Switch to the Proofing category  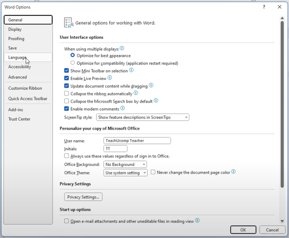pos(16,39)
